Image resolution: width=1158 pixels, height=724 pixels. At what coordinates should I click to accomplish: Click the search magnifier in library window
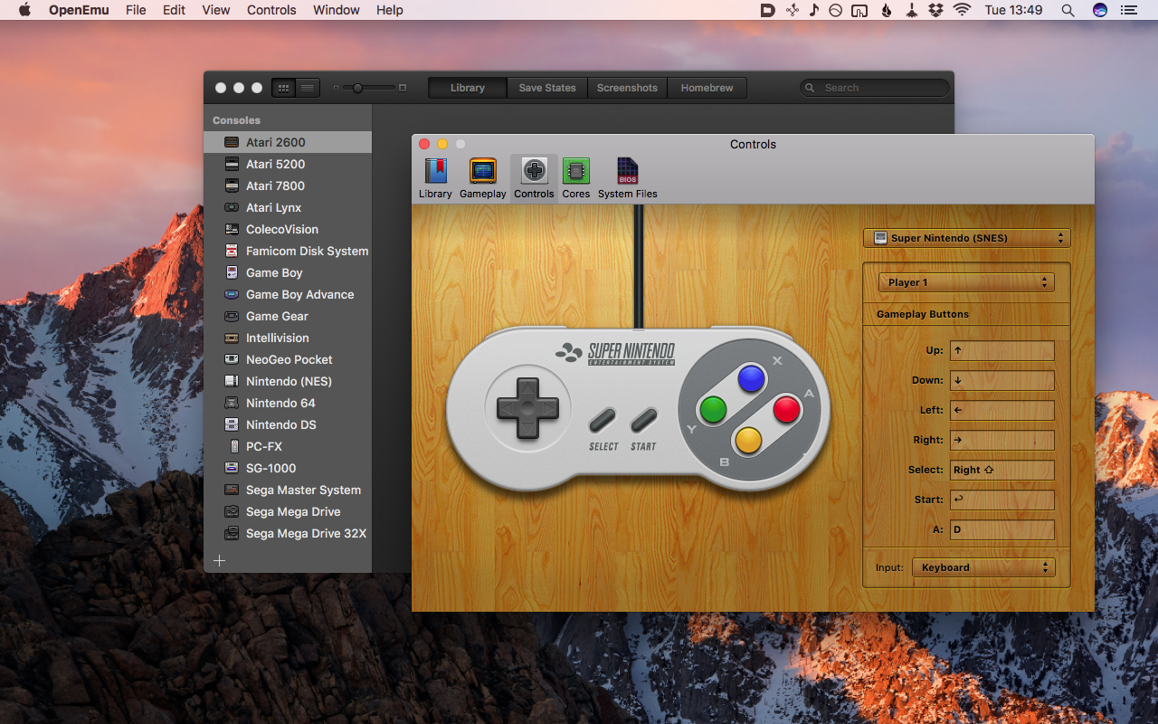point(812,88)
